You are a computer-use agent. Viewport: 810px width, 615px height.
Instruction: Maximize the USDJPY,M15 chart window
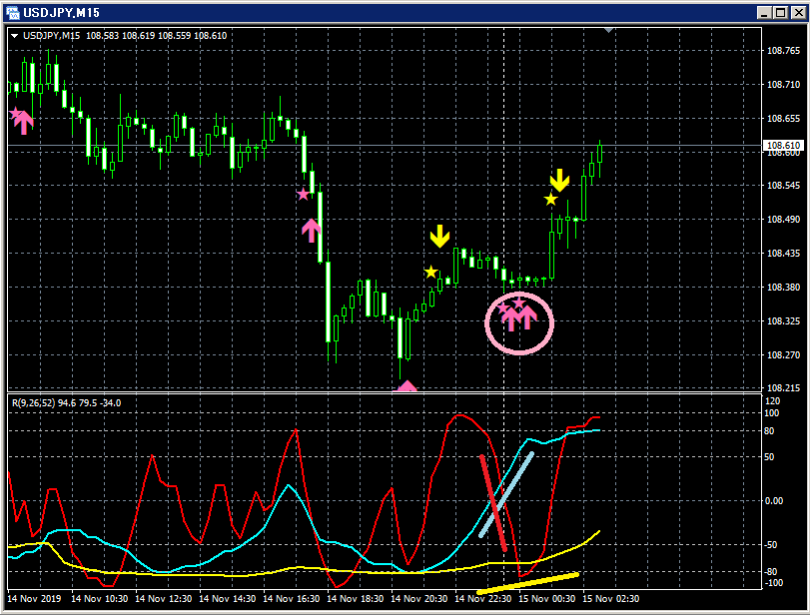pos(781,13)
